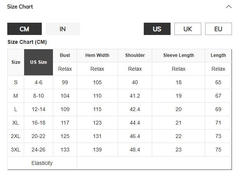
Task: Click the Hem Width column header
Action: 97,55
